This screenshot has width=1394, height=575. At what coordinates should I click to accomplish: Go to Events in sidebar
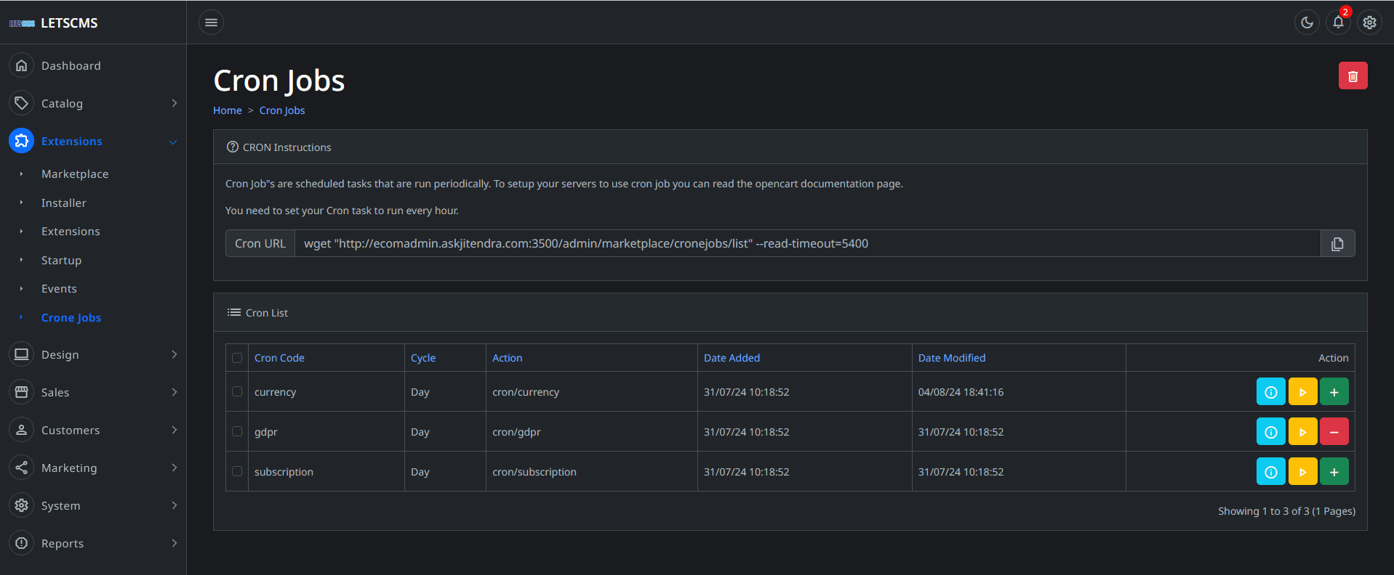(59, 289)
